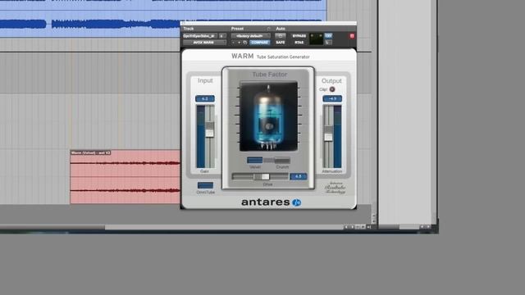Click the horizontal zoom out minus button
525x295 pixels.
click(x=358, y=227)
